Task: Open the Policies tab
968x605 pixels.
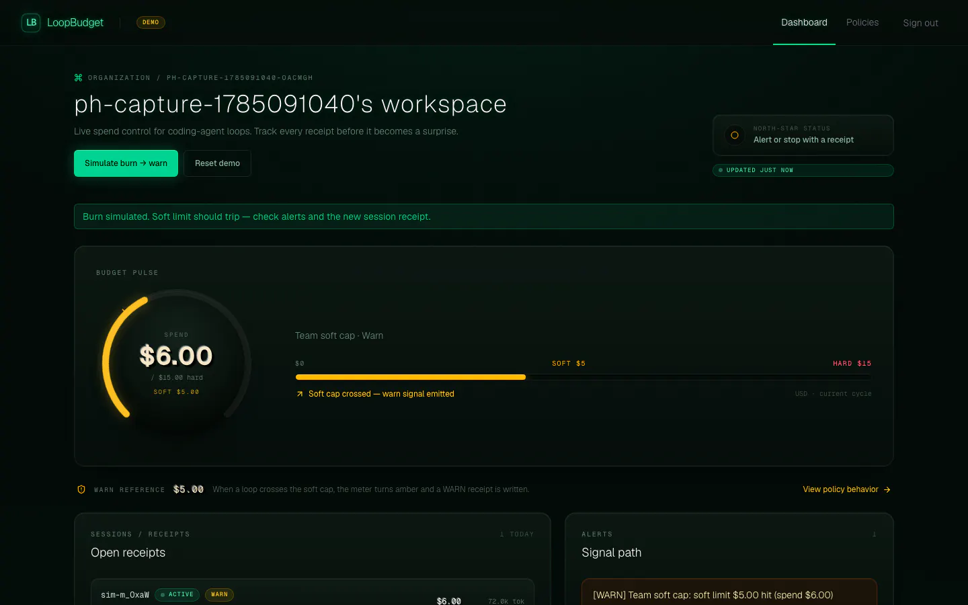Action: pyautogui.click(x=862, y=22)
